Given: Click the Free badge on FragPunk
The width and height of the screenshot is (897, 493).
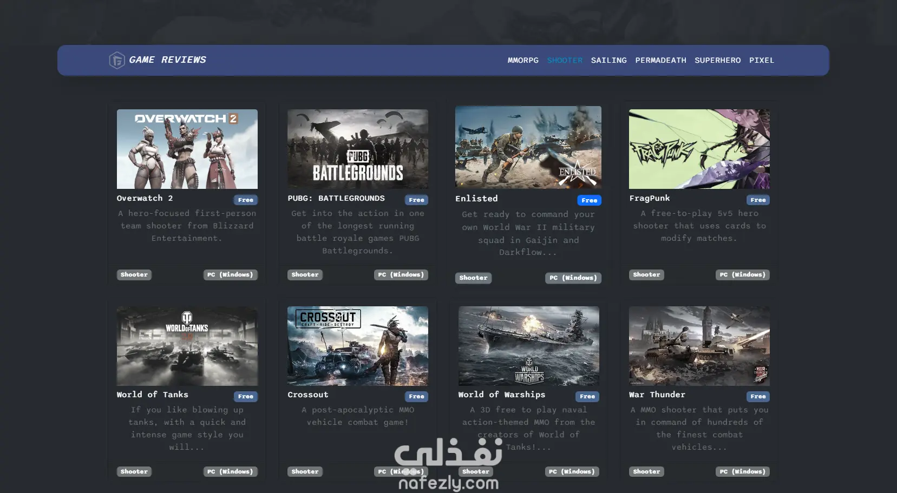Looking at the screenshot, I should coord(758,200).
